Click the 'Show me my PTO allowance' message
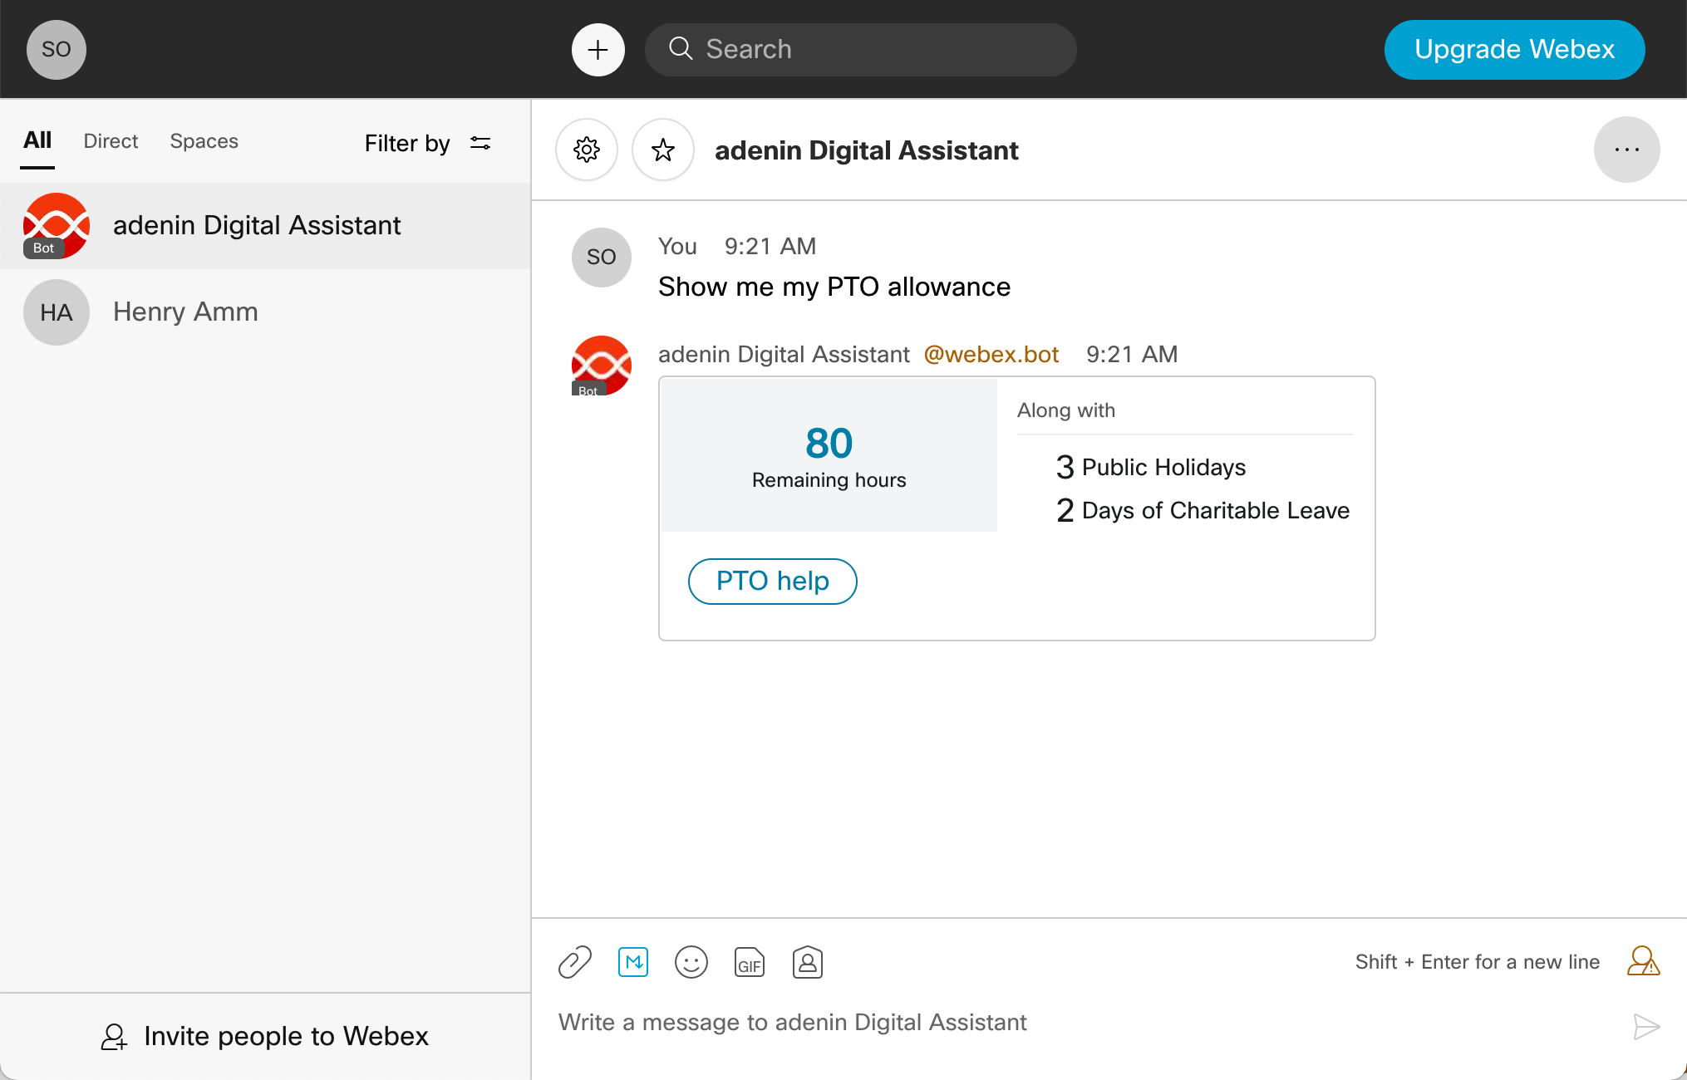This screenshot has width=1687, height=1080. (834, 287)
